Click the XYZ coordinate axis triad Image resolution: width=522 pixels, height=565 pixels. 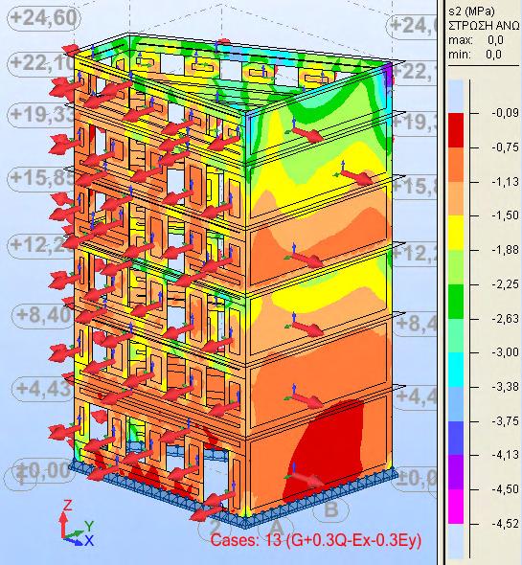coord(77,523)
